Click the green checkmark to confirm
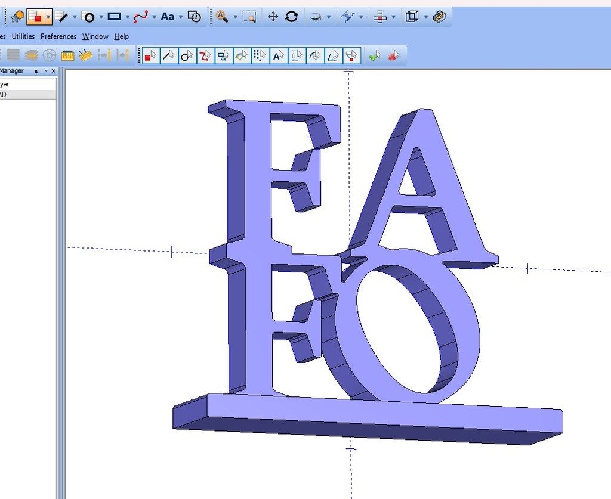This screenshot has height=499, width=611. [x=374, y=55]
